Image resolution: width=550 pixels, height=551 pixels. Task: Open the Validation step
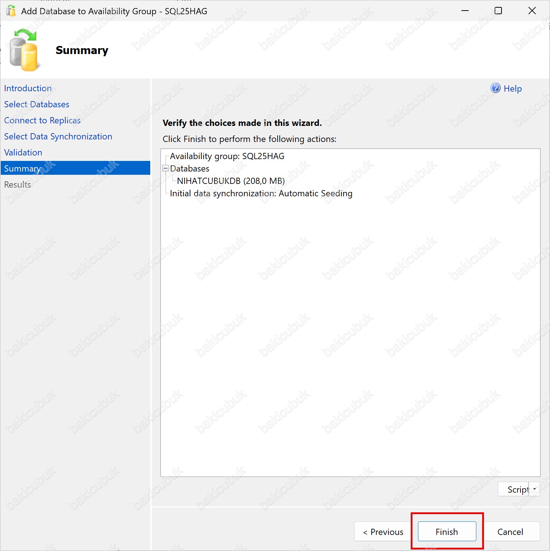click(23, 153)
